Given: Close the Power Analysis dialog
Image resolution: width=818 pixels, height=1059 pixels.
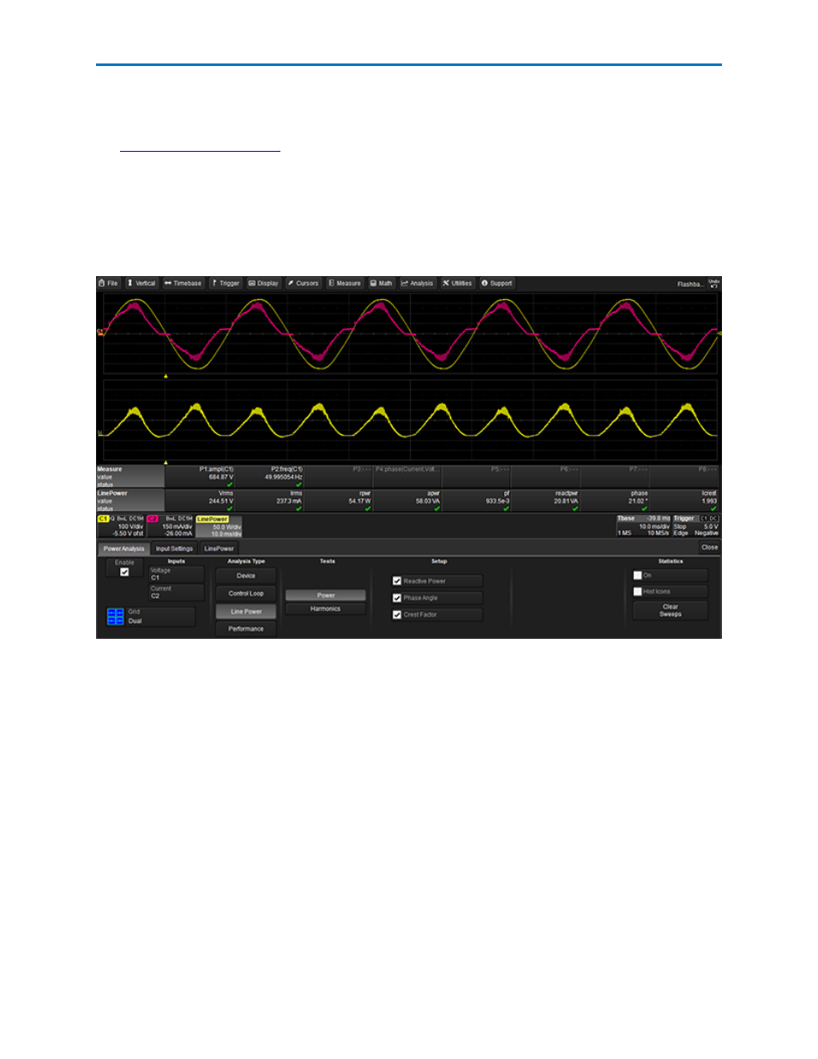Looking at the screenshot, I should pyautogui.click(x=709, y=547).
